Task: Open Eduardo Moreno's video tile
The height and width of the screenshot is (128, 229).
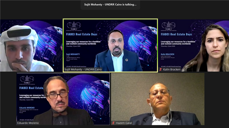Action: [63, 99]
